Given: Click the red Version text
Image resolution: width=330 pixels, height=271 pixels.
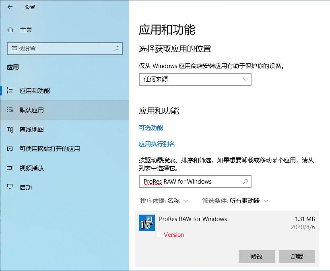Looking at the screenshot, I should (173, 235).
